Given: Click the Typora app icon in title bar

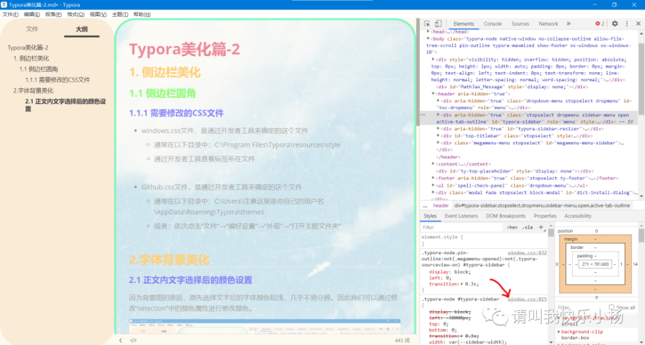Looking at the screenshot, I should [4, 5].
